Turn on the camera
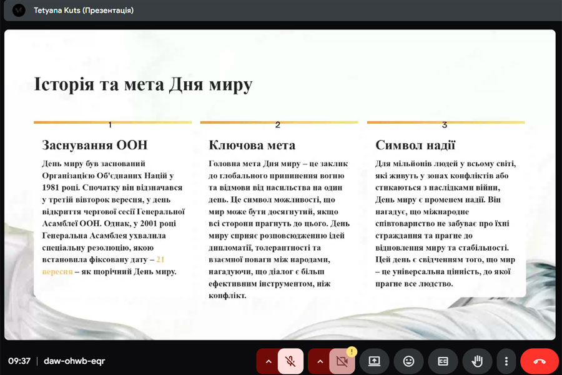 tap(342, 361)
